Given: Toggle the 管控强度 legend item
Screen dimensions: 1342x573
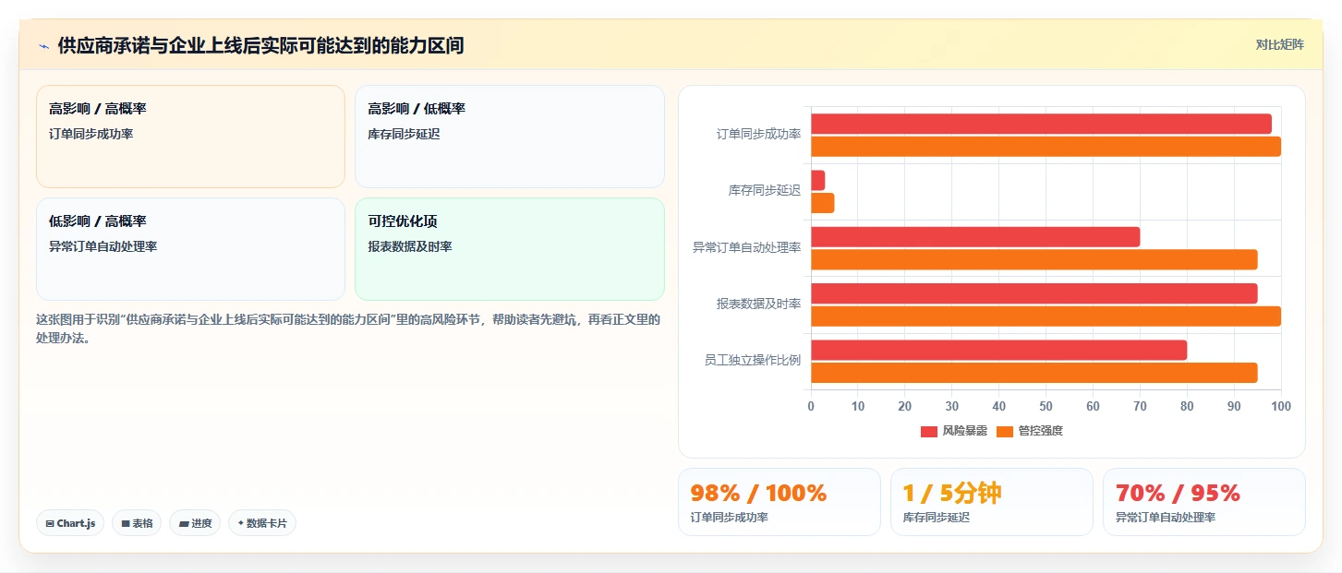Looking at the screenshot, I should click(x=1030, y=431).
